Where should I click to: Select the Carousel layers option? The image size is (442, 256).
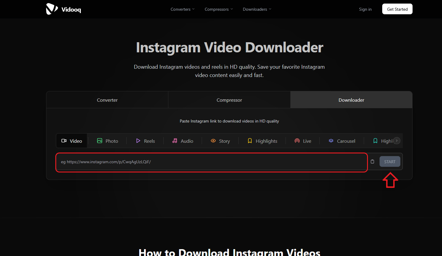342,141
